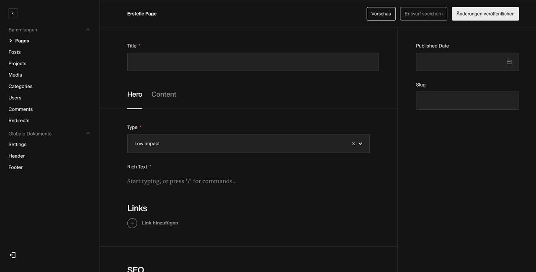Click Link hinzufügen to add a link

pyautogui.click(x=160, y=223)
